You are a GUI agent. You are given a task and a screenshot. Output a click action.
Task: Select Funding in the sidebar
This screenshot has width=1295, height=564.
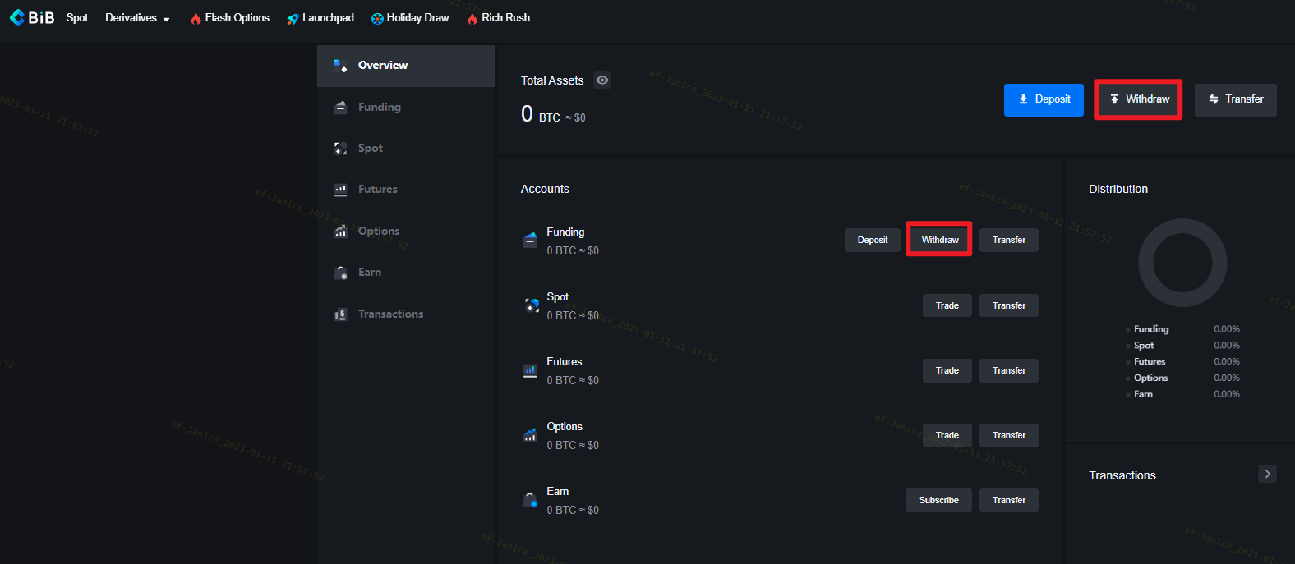coord(406,108)
